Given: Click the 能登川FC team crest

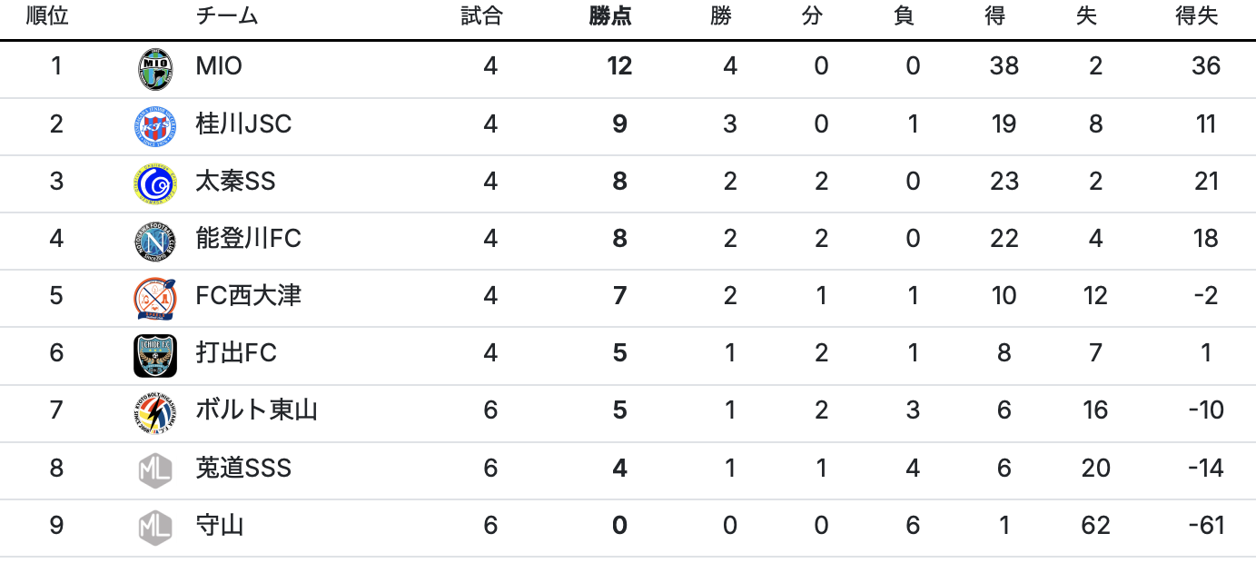Looking at the screenshot, I should 154,240.
